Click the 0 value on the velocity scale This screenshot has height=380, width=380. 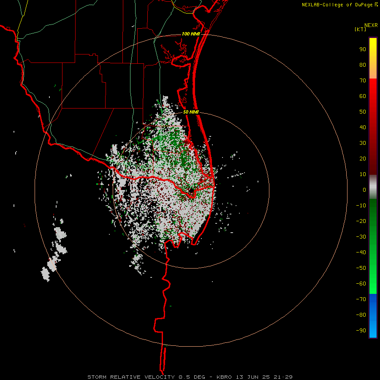(364, 190)
